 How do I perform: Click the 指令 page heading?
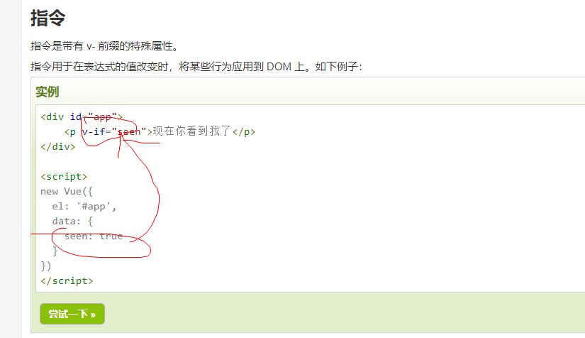pyautogui.click(x=48, y=18)
